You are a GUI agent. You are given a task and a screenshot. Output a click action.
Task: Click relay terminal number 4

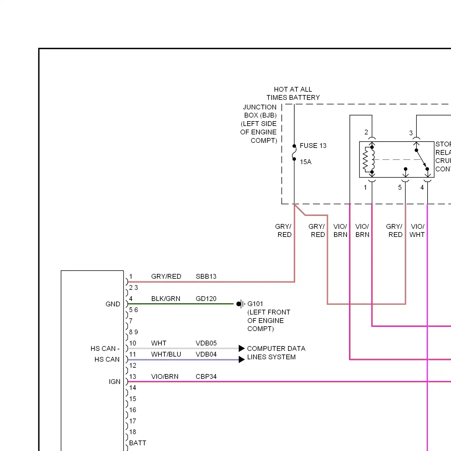(422, 187)
